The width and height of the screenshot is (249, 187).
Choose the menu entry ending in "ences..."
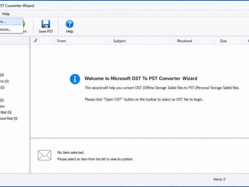[11, 29]
